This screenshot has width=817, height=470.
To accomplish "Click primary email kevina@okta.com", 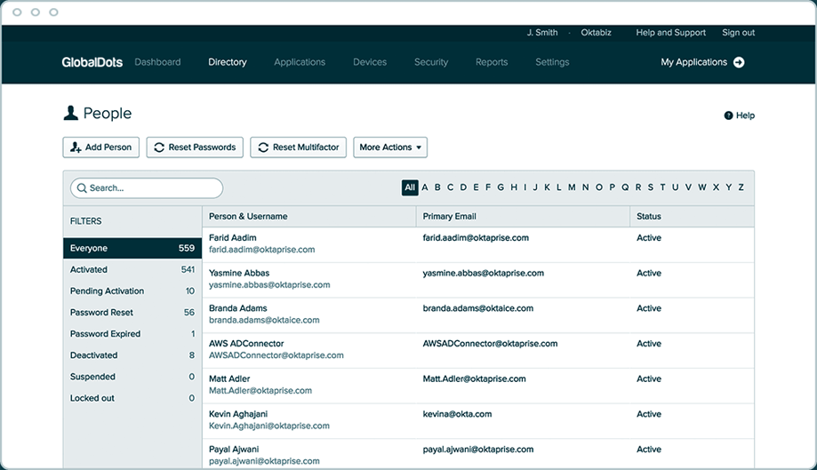I will pos(457,414).
